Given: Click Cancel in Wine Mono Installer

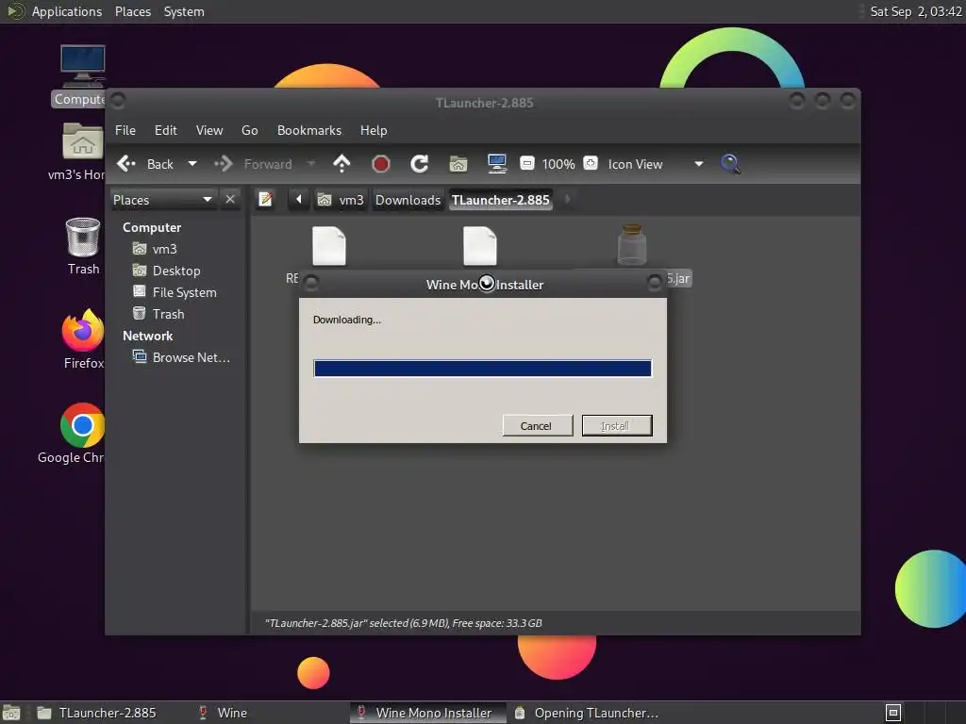Looking at the screenshot, I should (x=537, y=425).
